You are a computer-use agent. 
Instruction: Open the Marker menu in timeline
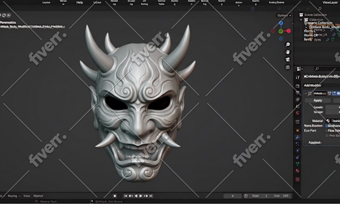38,196
